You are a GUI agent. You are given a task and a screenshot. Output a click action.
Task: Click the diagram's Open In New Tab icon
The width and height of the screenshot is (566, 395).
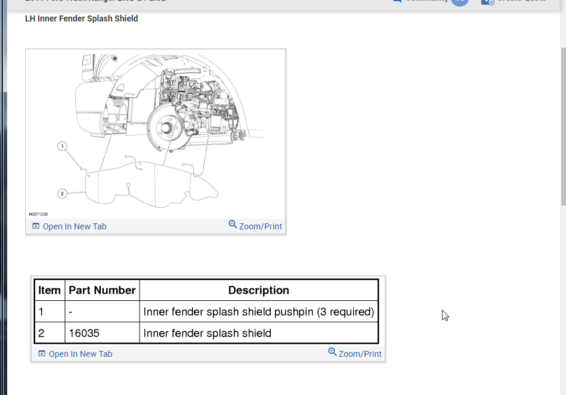pyautogui.click(x=36, y=226)
